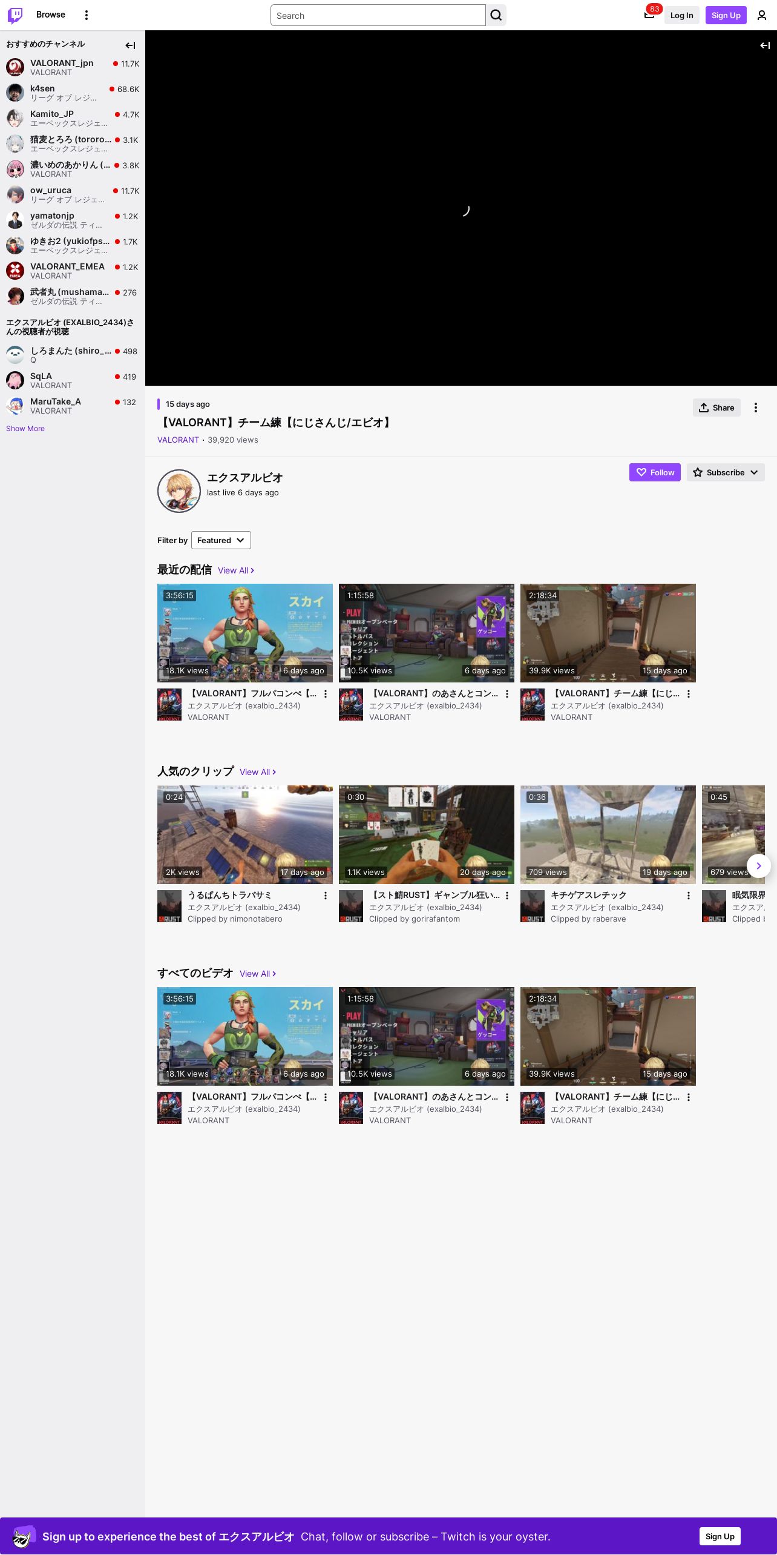Play the 0:30 clip thumbnail
Viewport: 777px width, 1555px height.
427,834
